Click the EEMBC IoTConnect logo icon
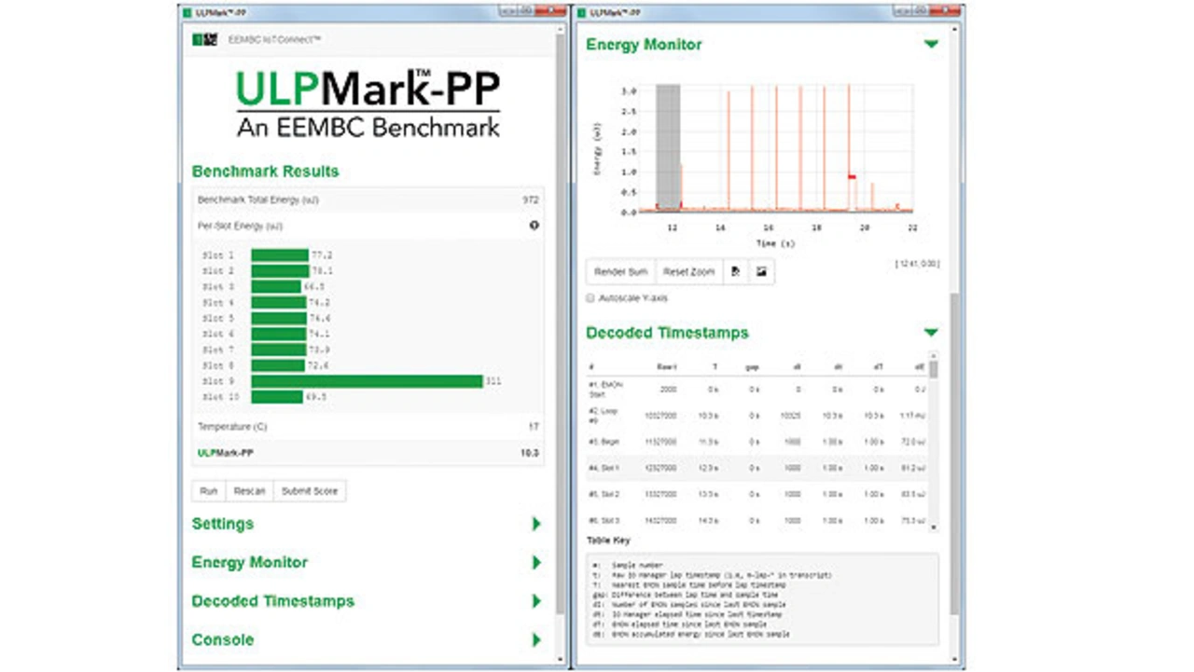 [x=204, y=40]
